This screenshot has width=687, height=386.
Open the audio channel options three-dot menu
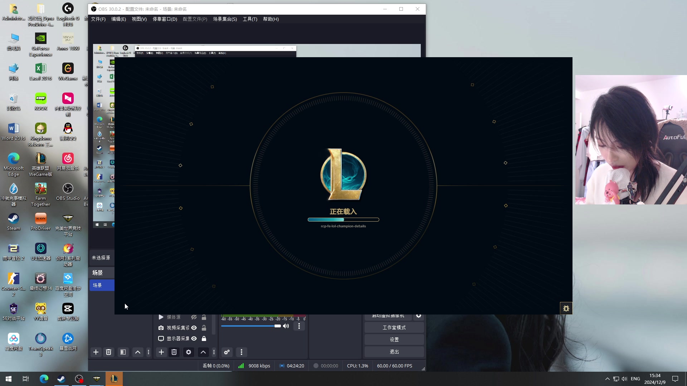click(299, 326)
